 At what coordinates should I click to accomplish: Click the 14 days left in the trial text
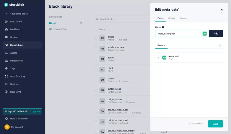coord(16,112)
